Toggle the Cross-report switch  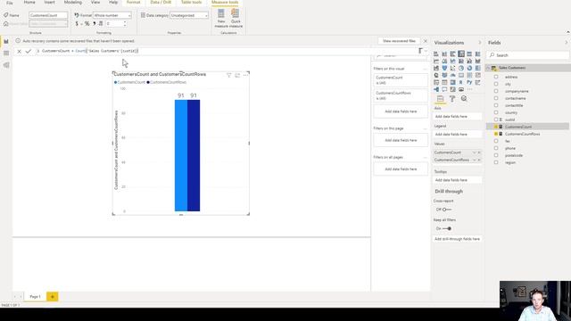point(446,210)
